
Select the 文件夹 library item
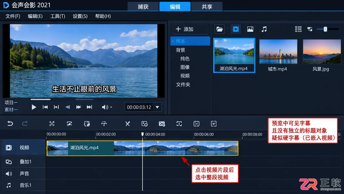pos(183,85)
